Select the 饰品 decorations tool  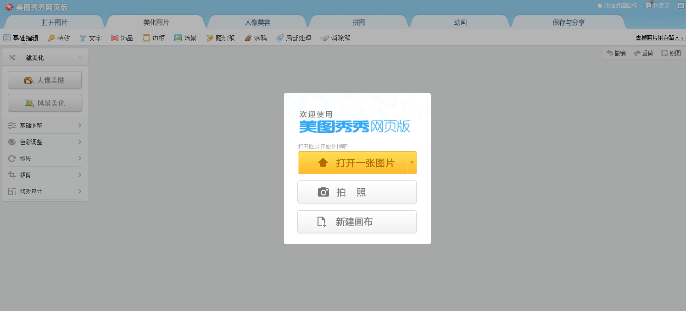point(122,38)
